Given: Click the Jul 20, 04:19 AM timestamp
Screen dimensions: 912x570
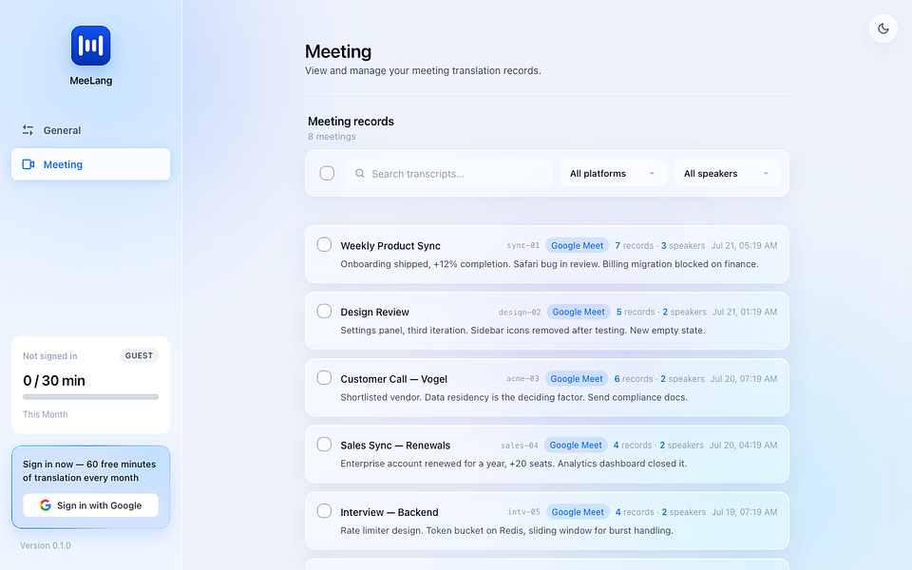Looking at the screenshot, I should coord(743,445).
